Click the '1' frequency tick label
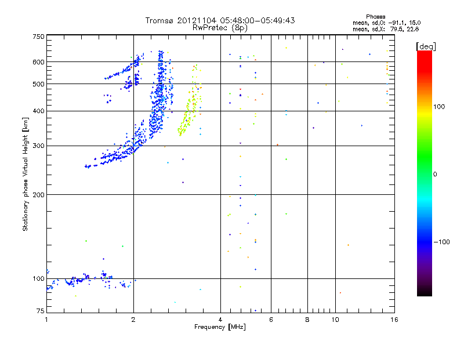 (x=46, y=320)
